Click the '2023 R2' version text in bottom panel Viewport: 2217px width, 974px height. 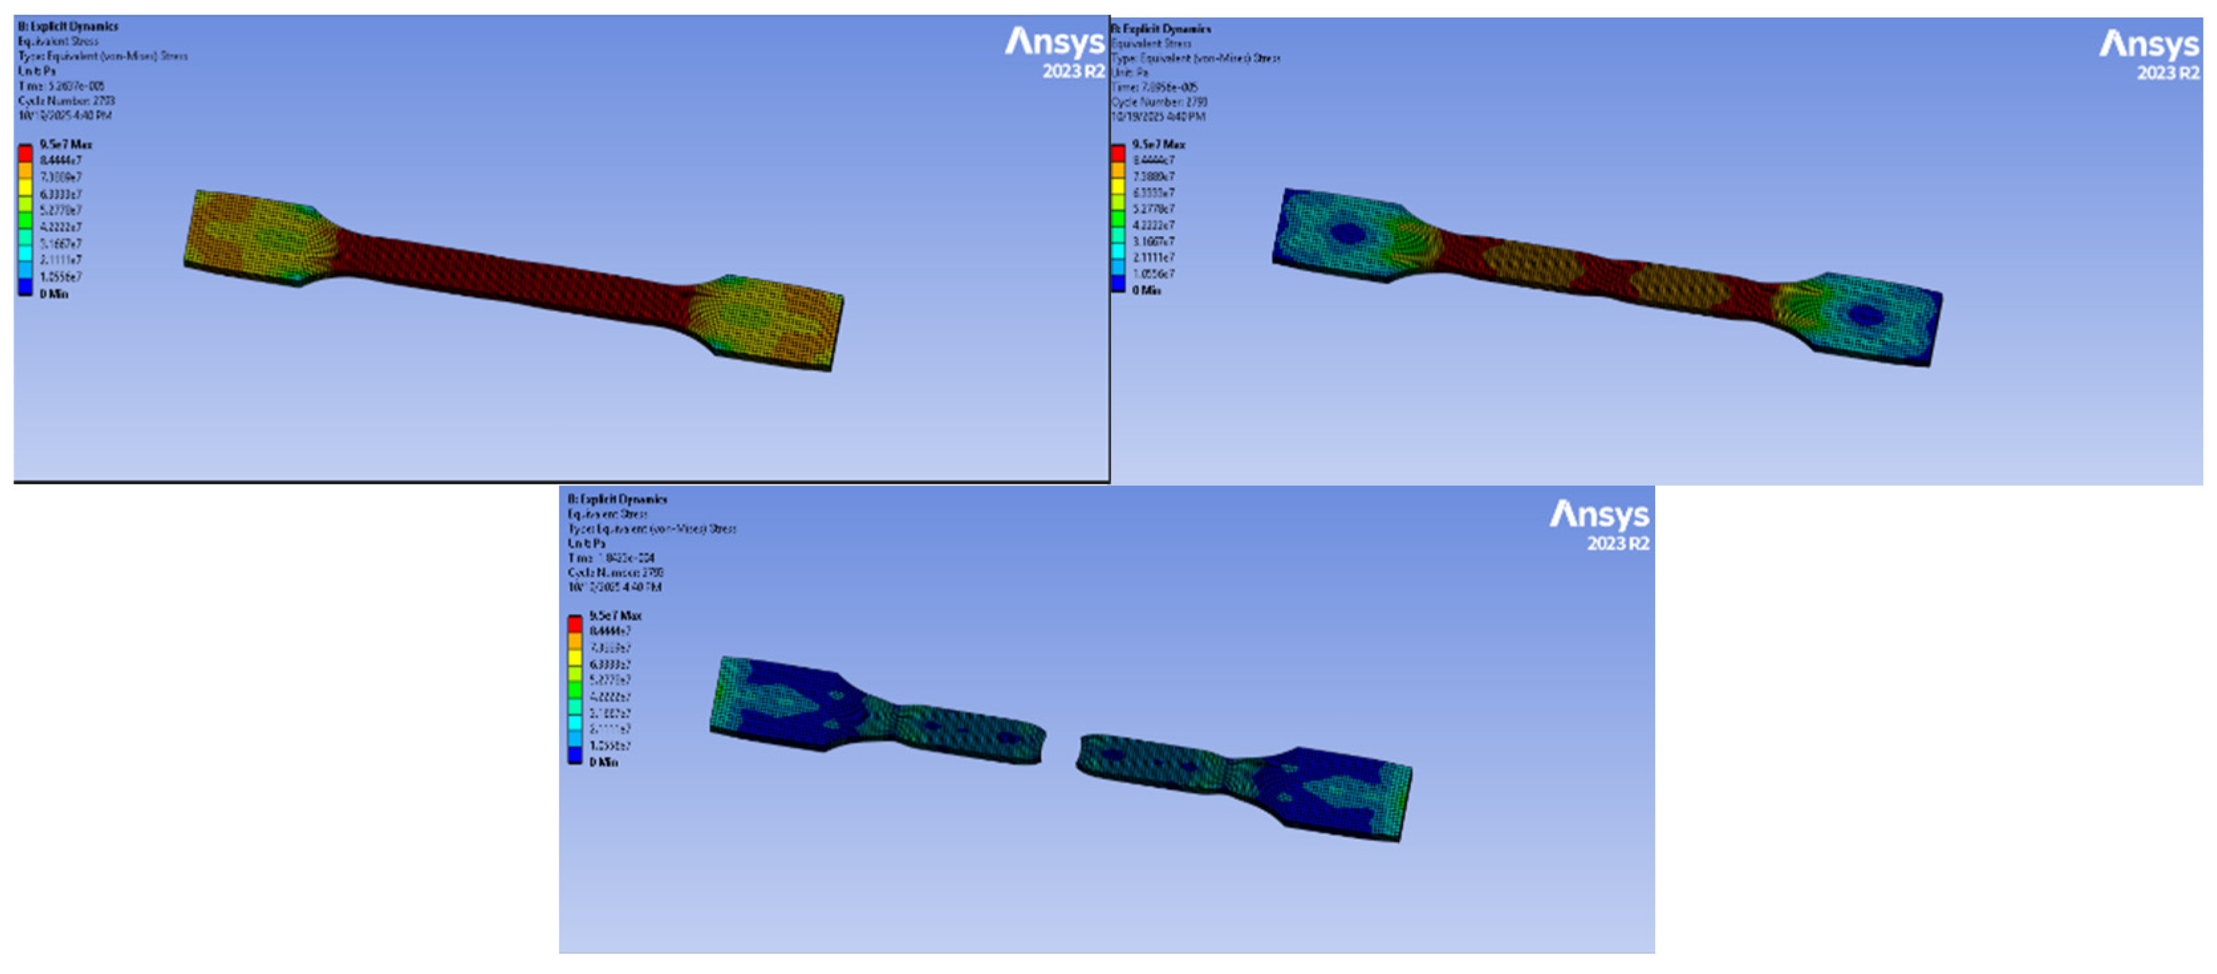point(1617,544)
